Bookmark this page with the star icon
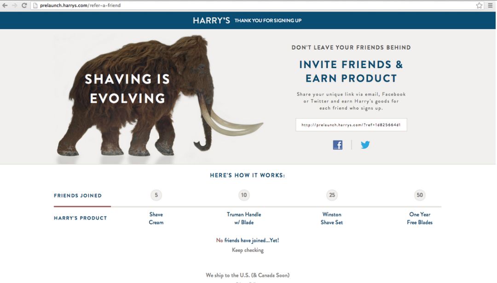The width and height of the screenshot is (497, 283). (479, 6)
